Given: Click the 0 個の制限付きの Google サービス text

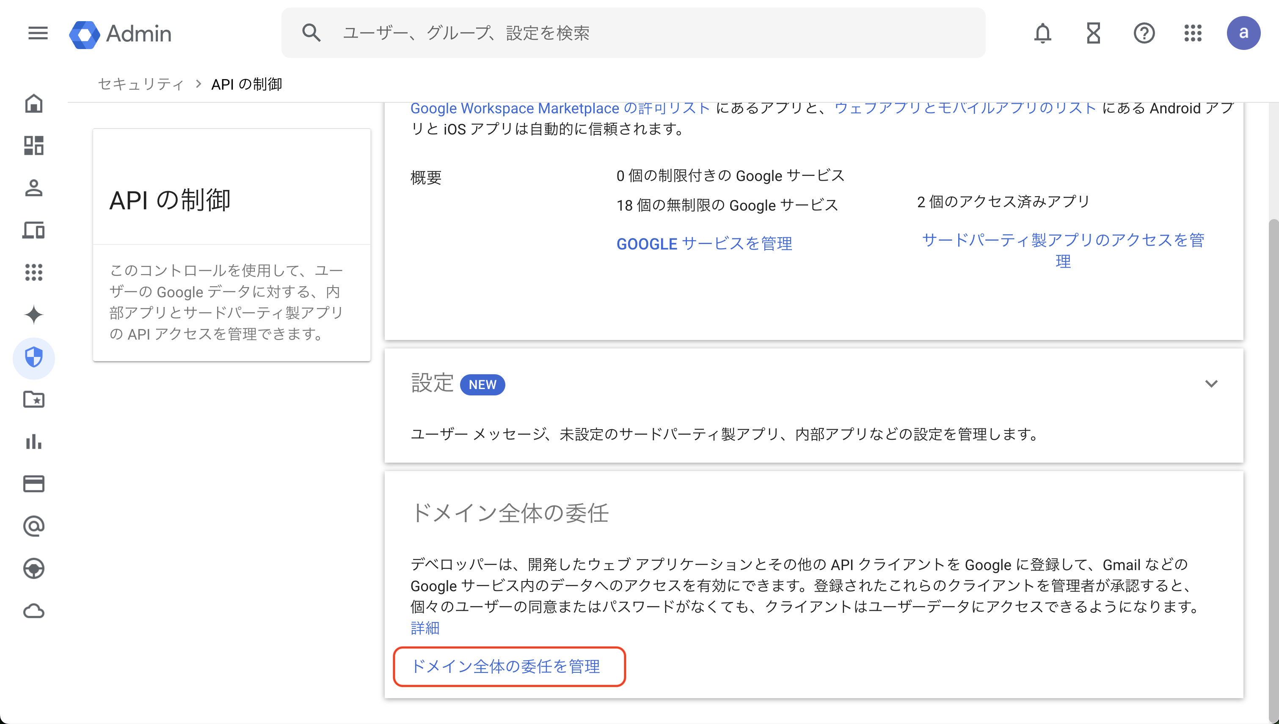Looking at the screenshot, I should [x=730, y=176].
